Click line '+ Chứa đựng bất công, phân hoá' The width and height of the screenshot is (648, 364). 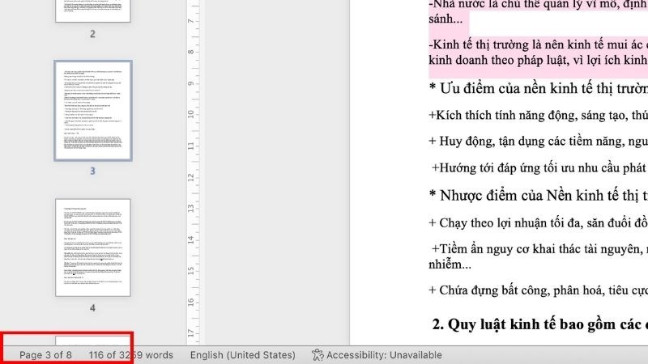click(539, 290)
